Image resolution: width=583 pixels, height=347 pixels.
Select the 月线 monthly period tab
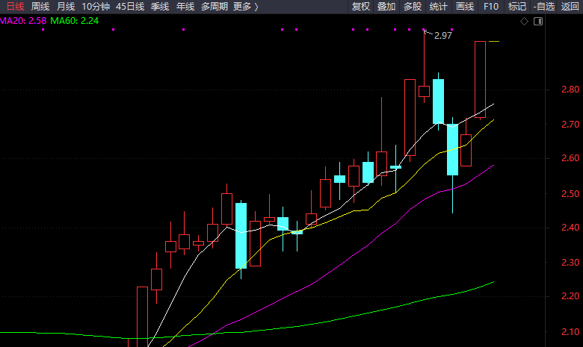(66, 7)
